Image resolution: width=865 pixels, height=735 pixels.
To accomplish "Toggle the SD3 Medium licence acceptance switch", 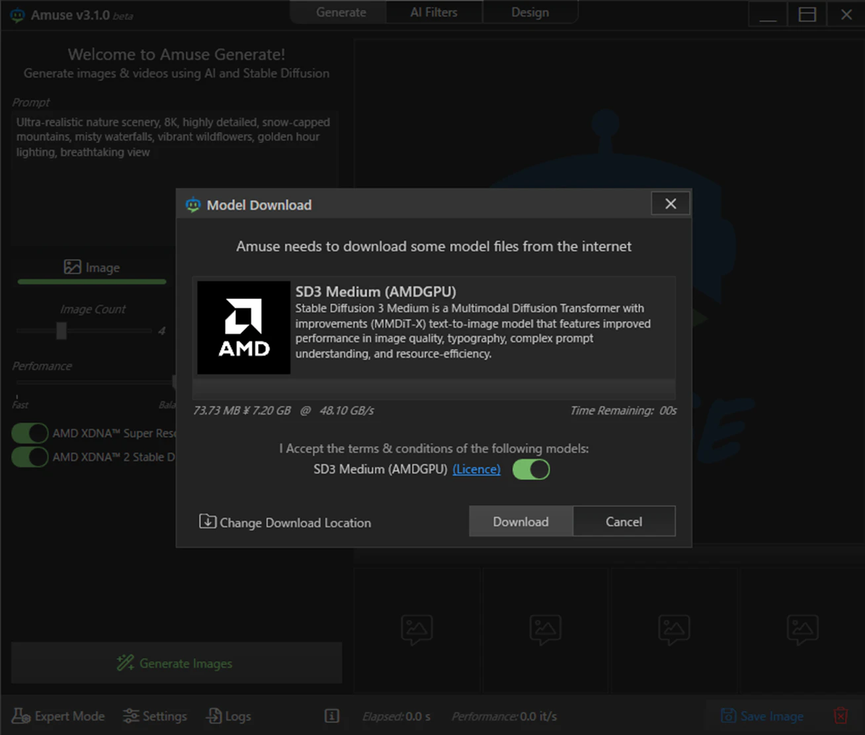I will 531,470.
